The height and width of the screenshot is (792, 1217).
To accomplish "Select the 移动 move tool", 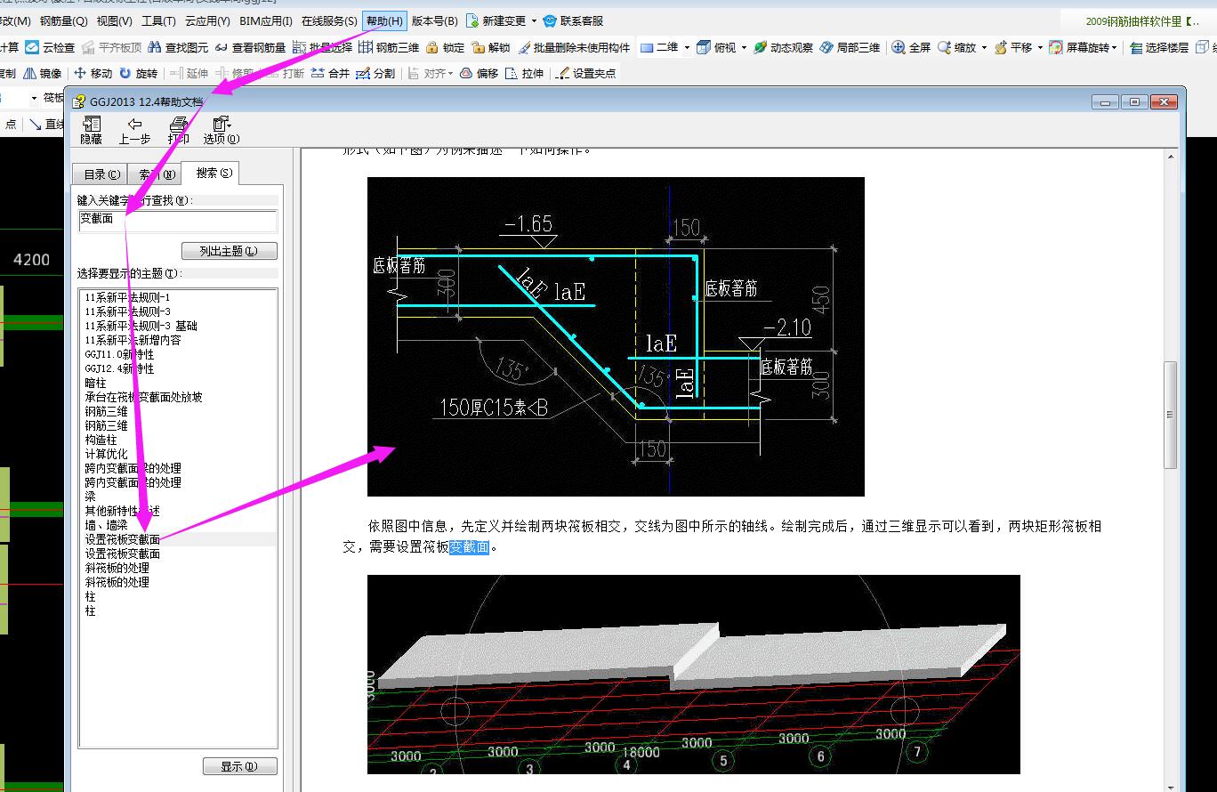I will point(93,73).
